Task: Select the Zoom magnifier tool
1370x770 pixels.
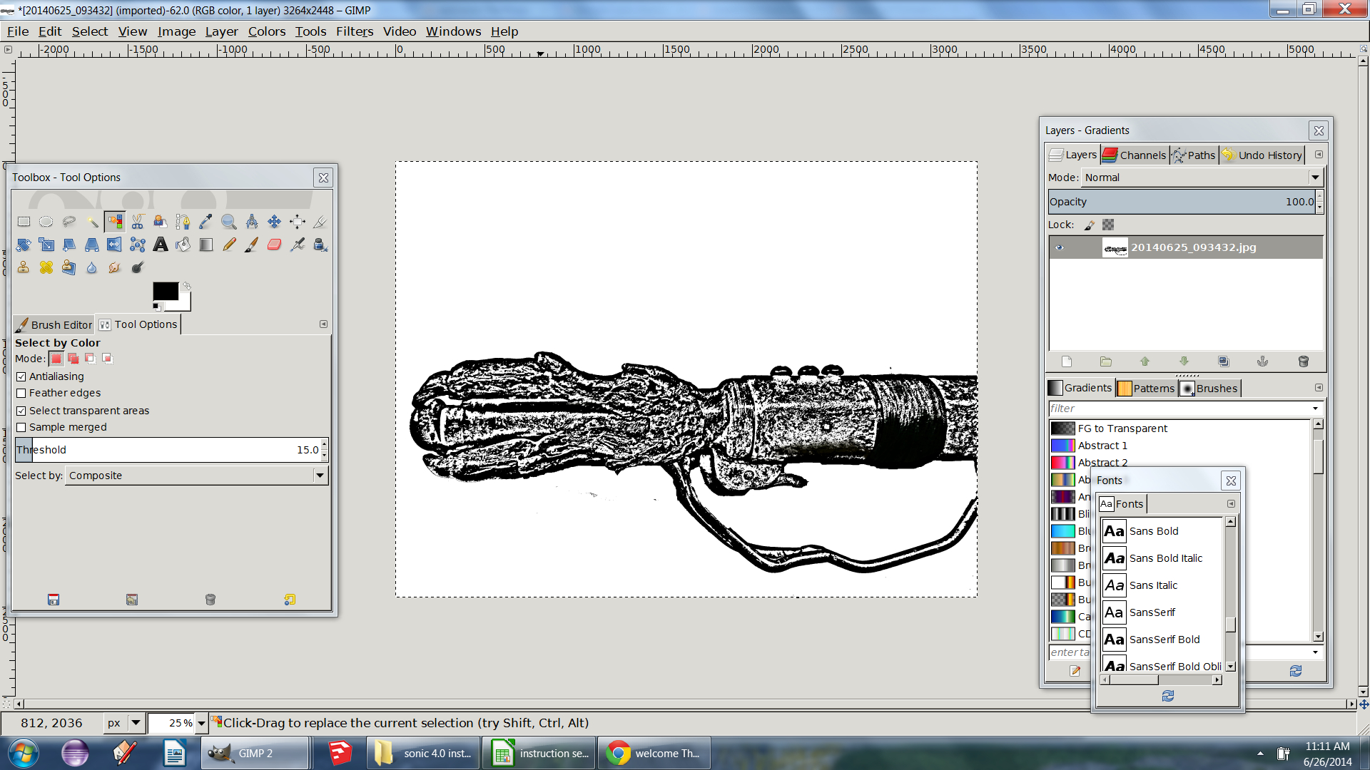Action: pyautogui.click(x=229, y=222)
